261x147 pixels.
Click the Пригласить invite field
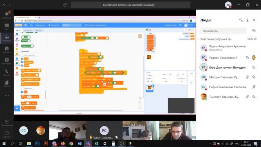[x=223, y=31]
